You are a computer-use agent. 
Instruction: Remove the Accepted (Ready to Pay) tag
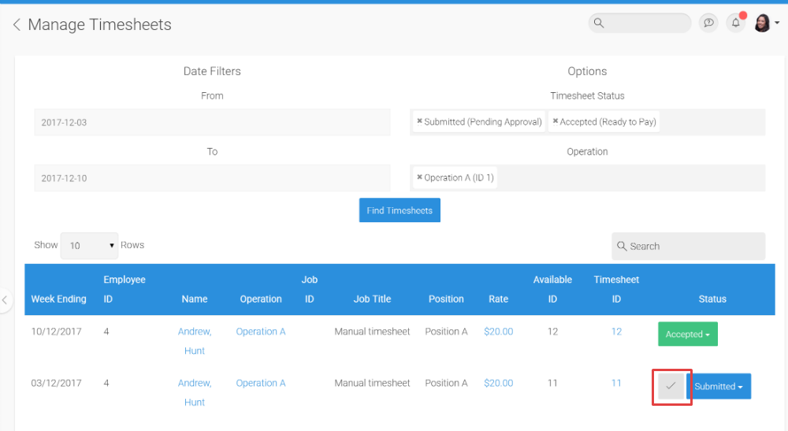[x=556, y=121]
